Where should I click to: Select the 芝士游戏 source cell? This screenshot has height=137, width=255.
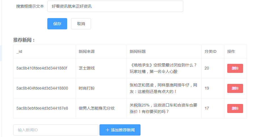[x=101, y=68]
